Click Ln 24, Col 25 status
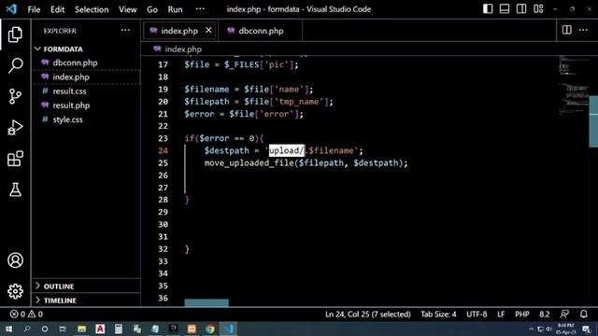The image size is (598, 336). (367, 315)
